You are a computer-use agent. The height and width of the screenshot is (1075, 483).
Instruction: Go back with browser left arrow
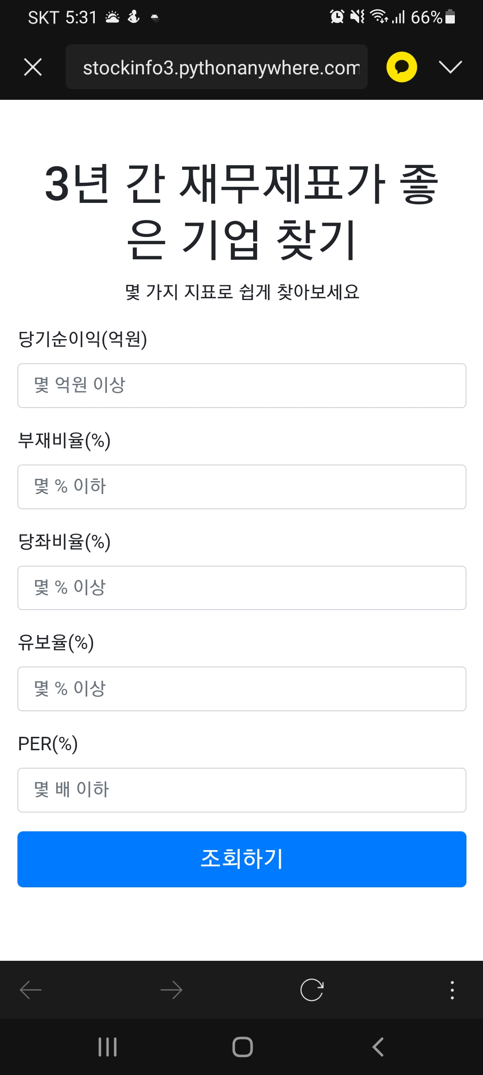tap(31, 990)
